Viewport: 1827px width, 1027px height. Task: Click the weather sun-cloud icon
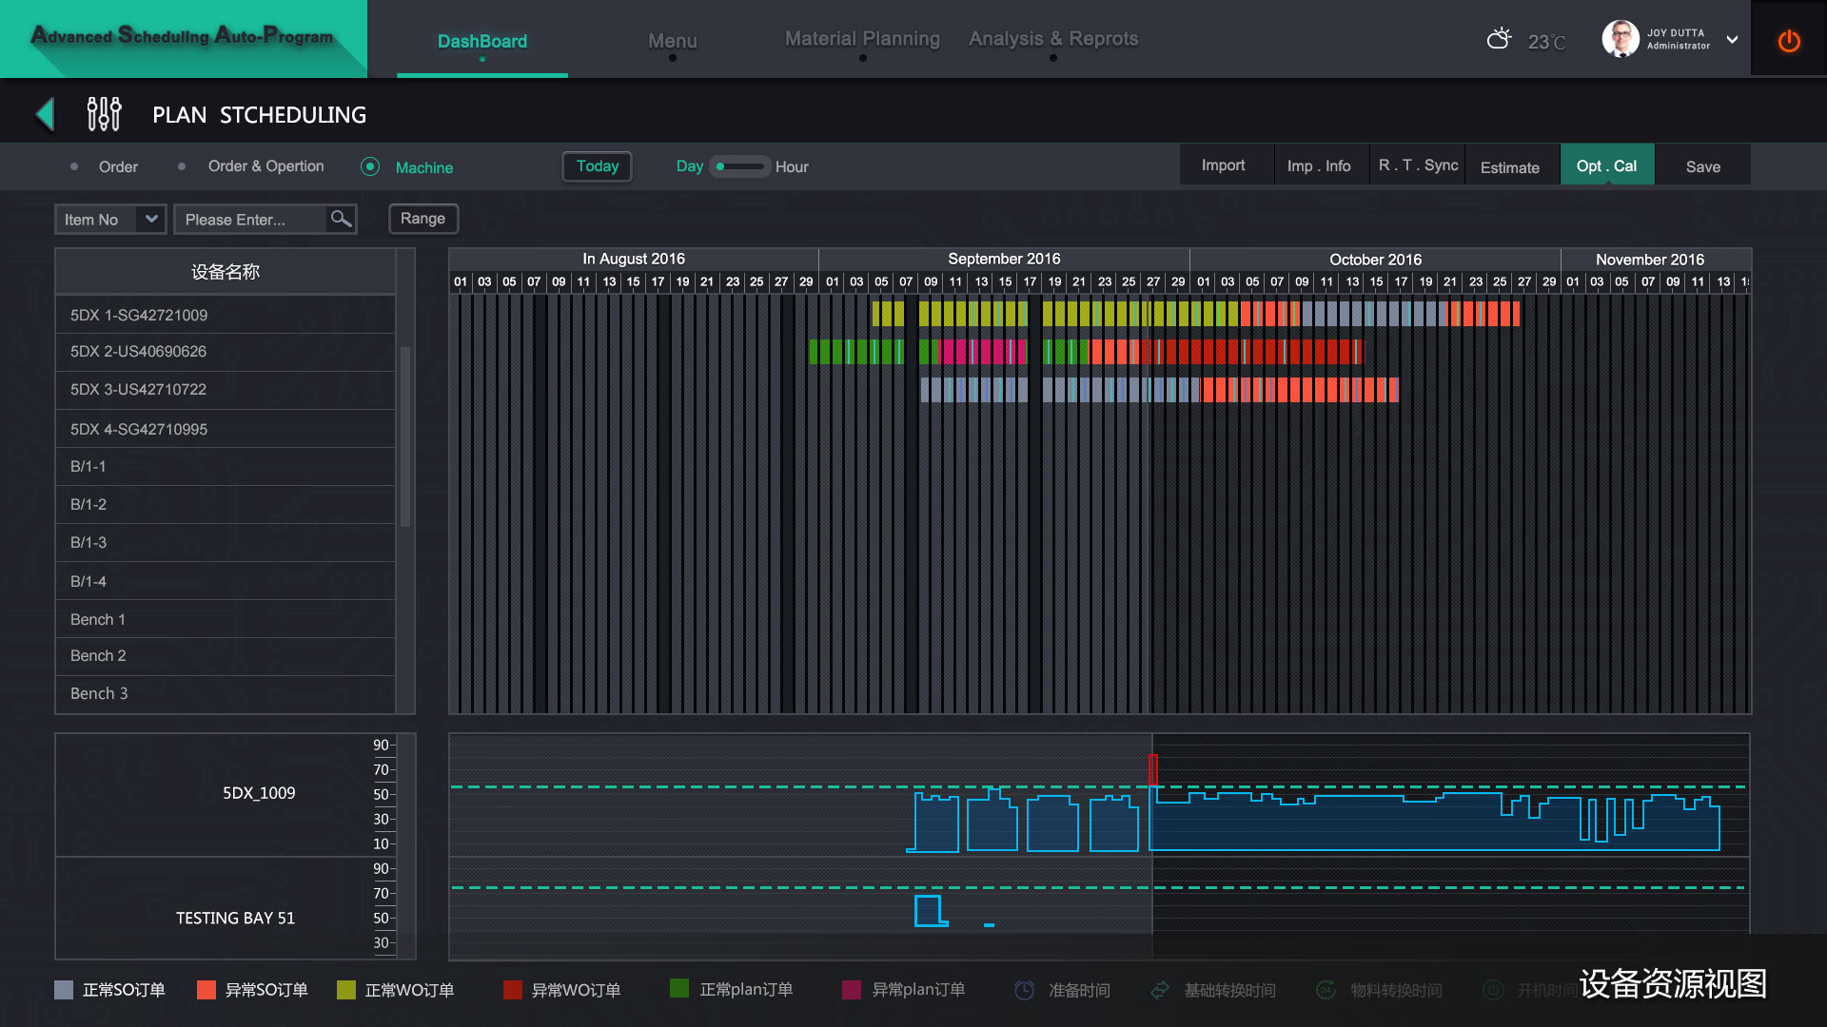tap(1499, 39)
